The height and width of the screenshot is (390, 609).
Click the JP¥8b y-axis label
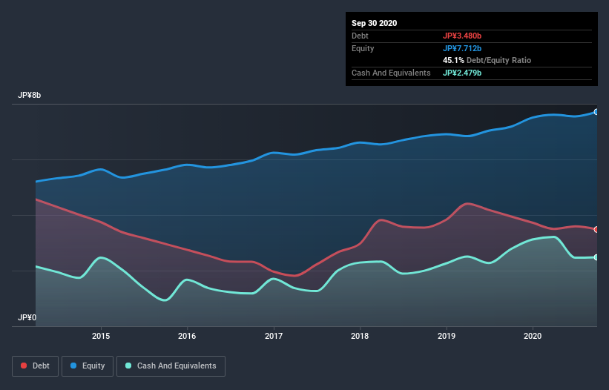pyautogui.click(x=29, y=96)
